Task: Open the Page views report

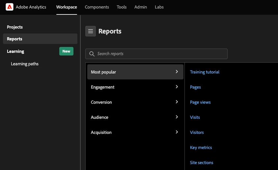Action: pyautogui.click(x=200, y=102)
